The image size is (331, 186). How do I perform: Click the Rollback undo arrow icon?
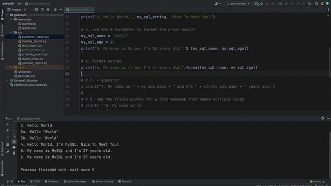coord(309,4)
